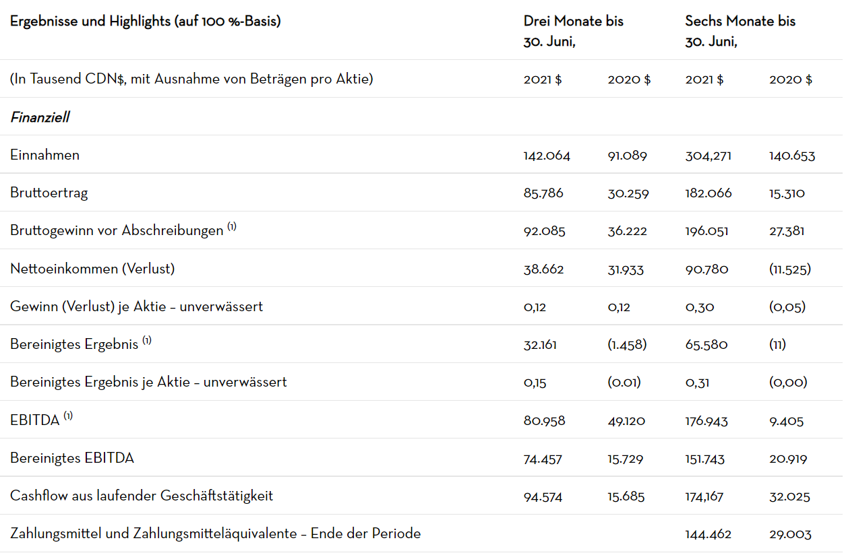Select Nettoeinkommen (Verlust) row label

pos(92,269)
